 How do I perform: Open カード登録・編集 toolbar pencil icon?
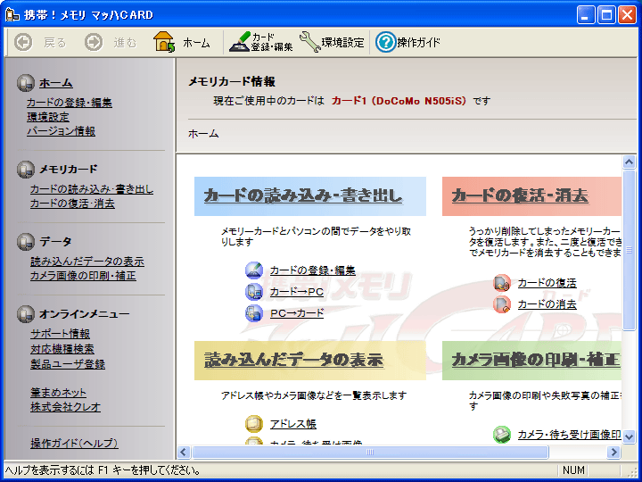239,42
